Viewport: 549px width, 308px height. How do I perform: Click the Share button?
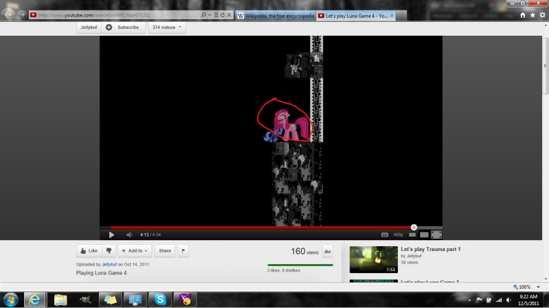(164, 251)
